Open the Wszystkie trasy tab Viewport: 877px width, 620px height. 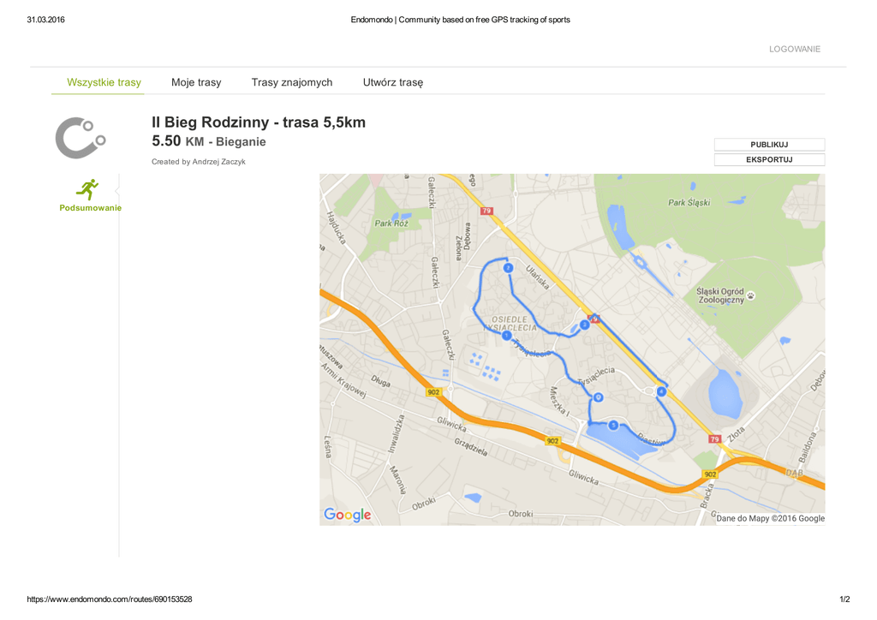click(104, 82)
